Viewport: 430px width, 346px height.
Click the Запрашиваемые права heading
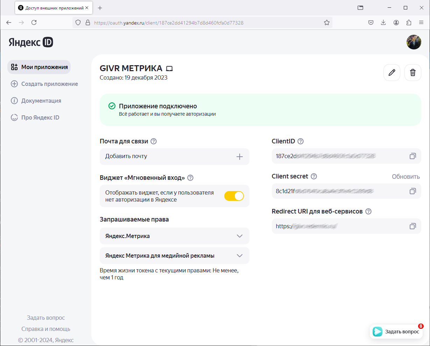tap(134, 219)
